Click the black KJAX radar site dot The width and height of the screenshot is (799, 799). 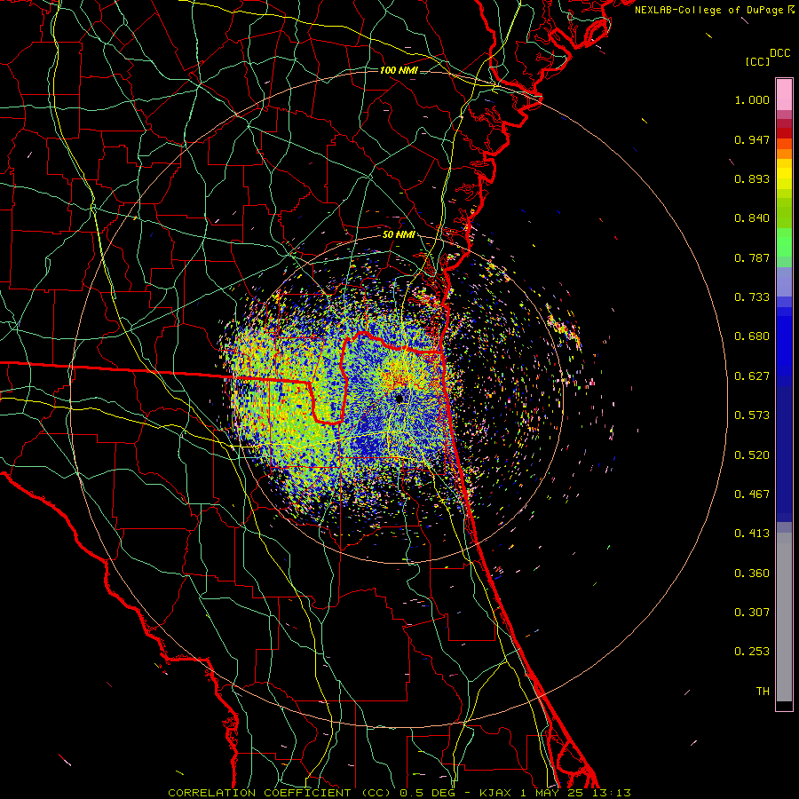[399, 398]
